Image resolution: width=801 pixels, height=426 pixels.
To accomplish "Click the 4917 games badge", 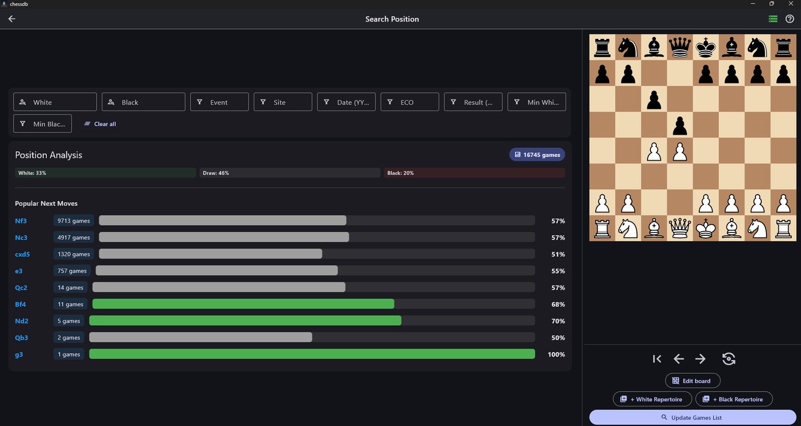I will 74,237.
